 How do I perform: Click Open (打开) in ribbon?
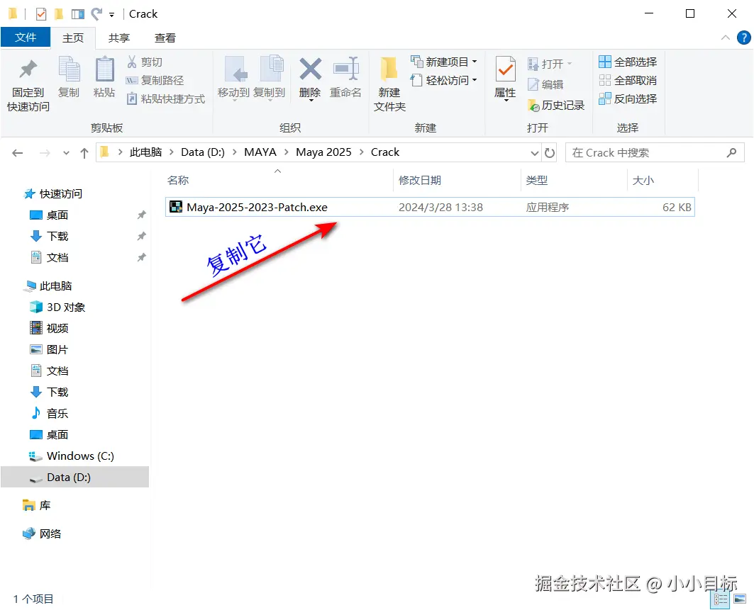coord(550,64)
